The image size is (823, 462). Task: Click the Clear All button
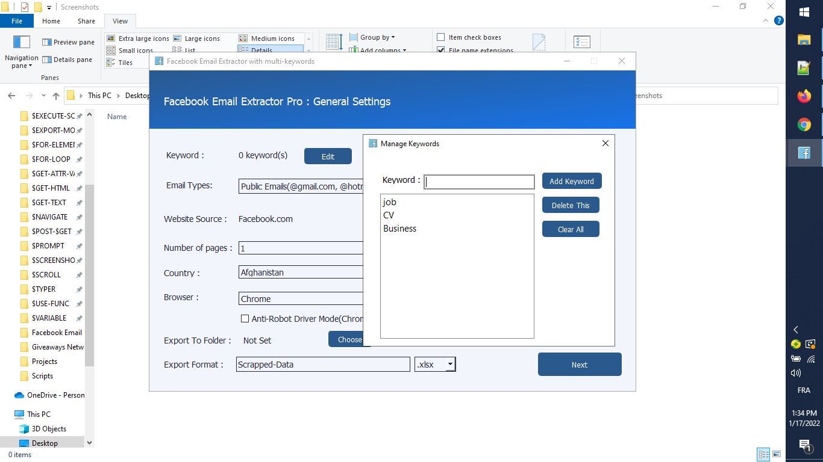(571, 229)
